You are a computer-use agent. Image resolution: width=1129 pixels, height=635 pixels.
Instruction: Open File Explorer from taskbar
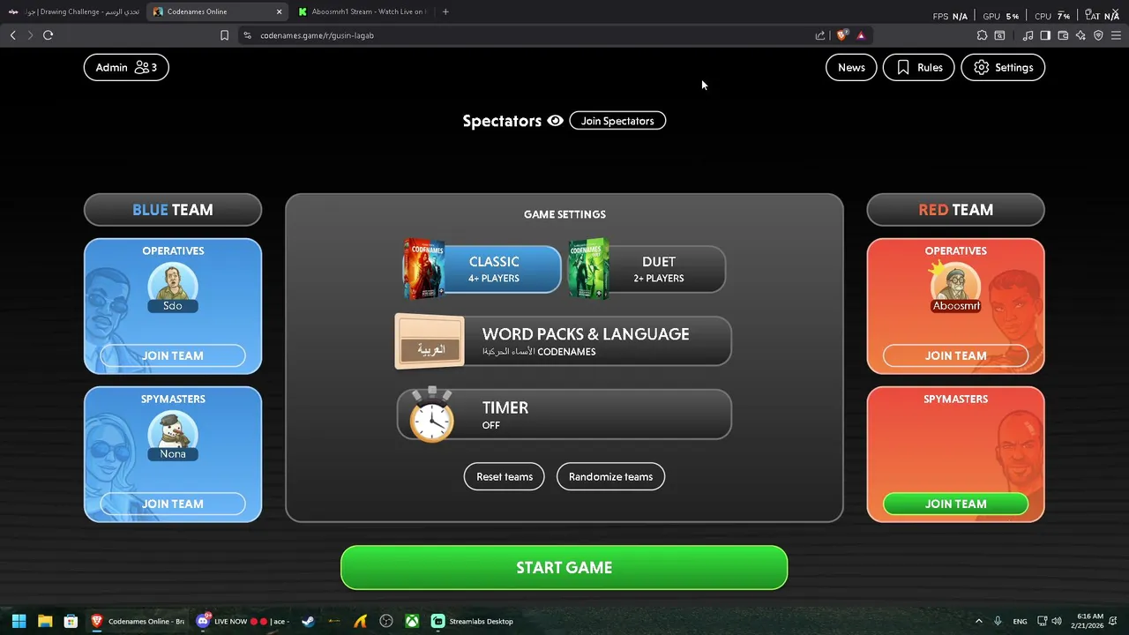45,621
